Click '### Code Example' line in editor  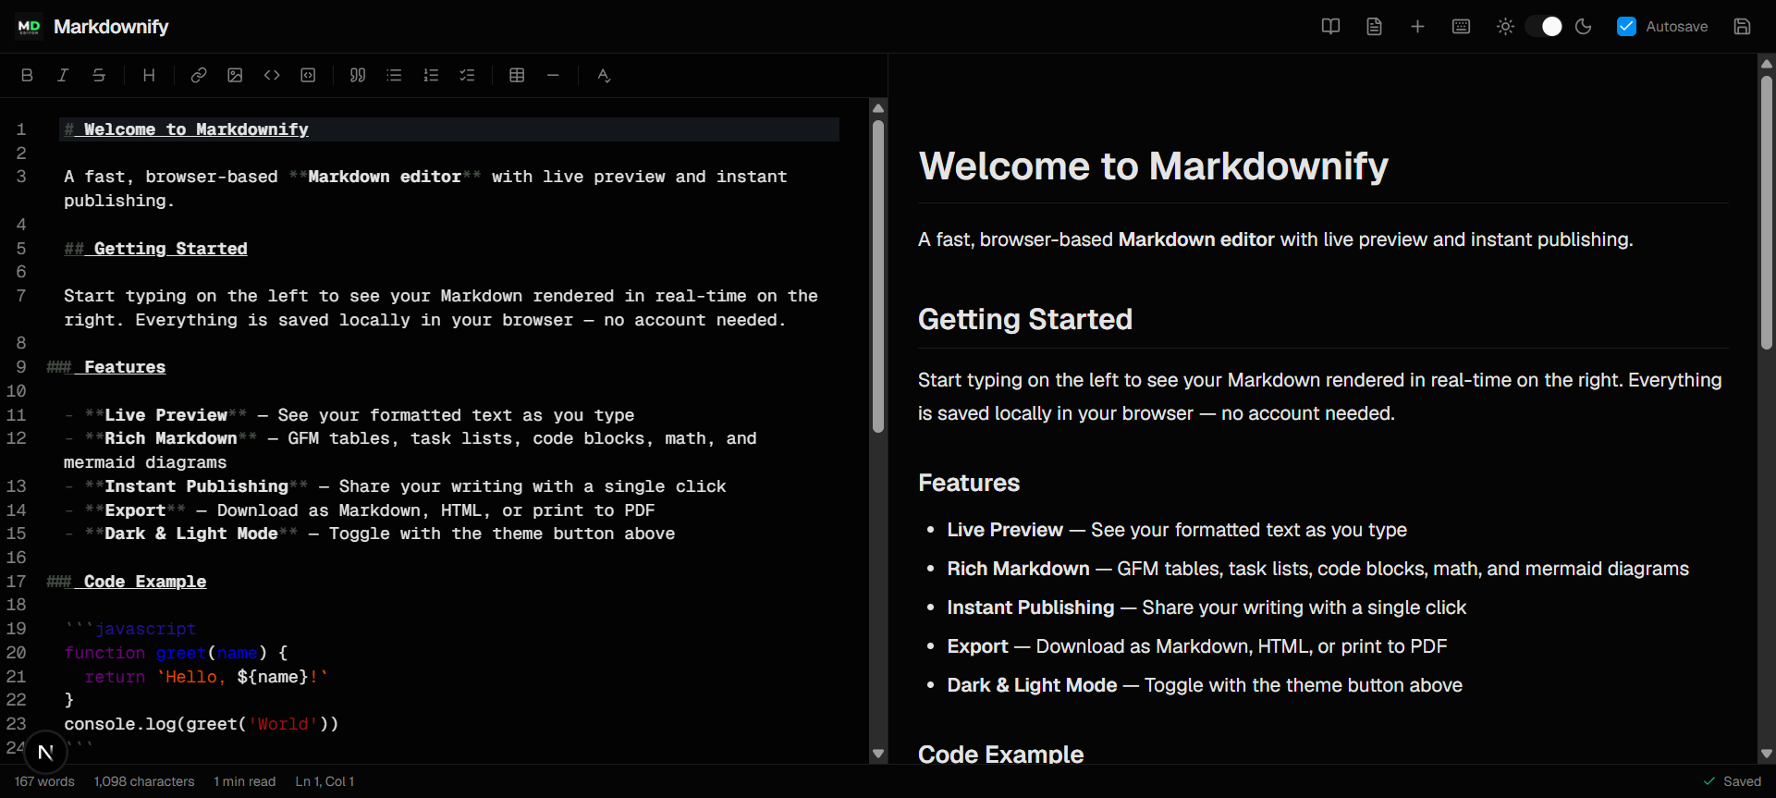point(126,582)
